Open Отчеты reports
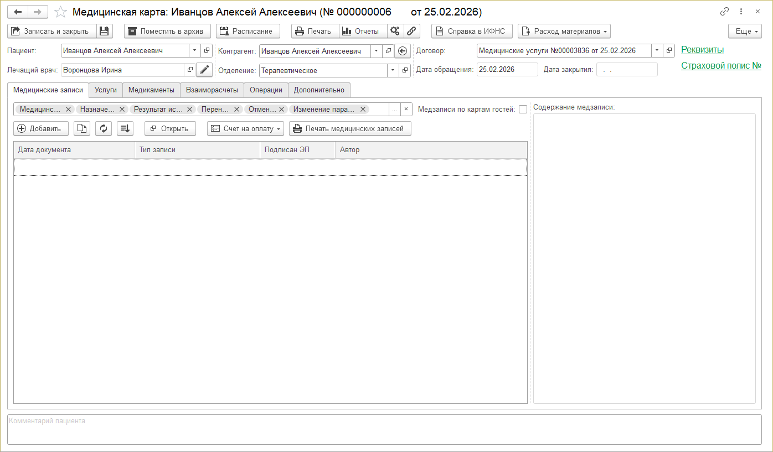 point(363,31)
